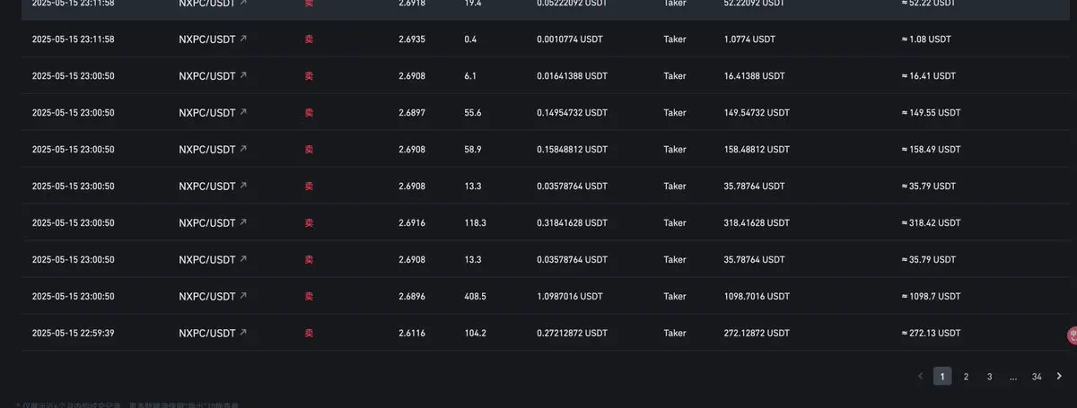Click the timestamp in the 2.6935 price row

point(73,39)
